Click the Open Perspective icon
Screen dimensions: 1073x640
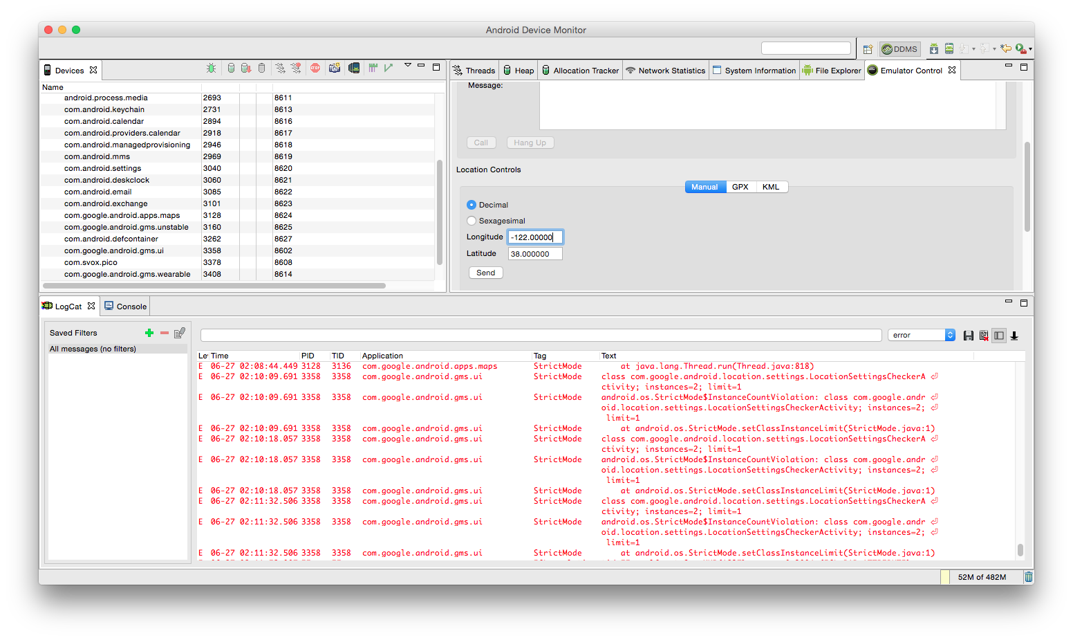[x=868, y=49]
